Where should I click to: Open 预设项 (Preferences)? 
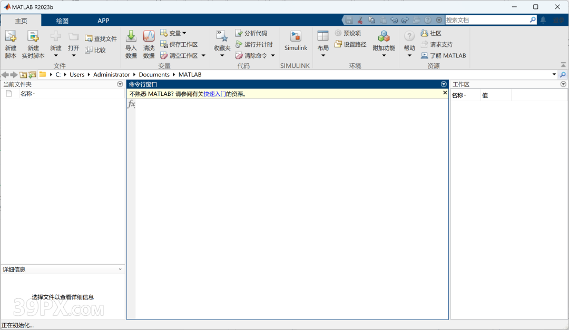(348, 33)
